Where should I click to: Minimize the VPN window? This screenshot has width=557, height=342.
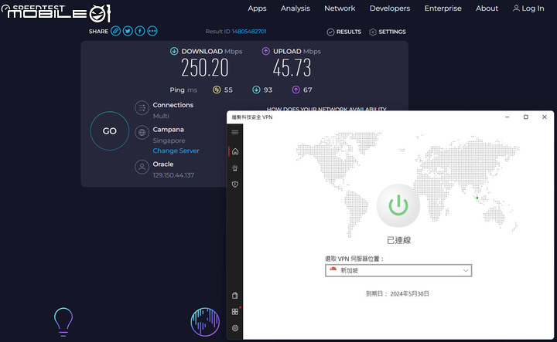507,117
